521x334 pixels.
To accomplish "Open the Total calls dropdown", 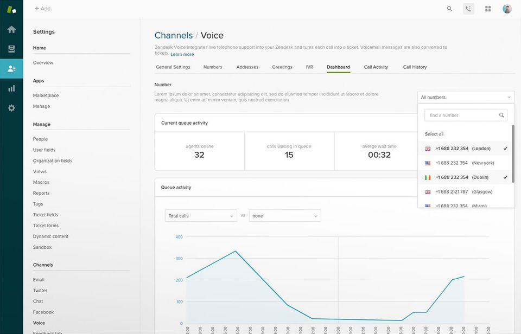I will tap(201, 216).
